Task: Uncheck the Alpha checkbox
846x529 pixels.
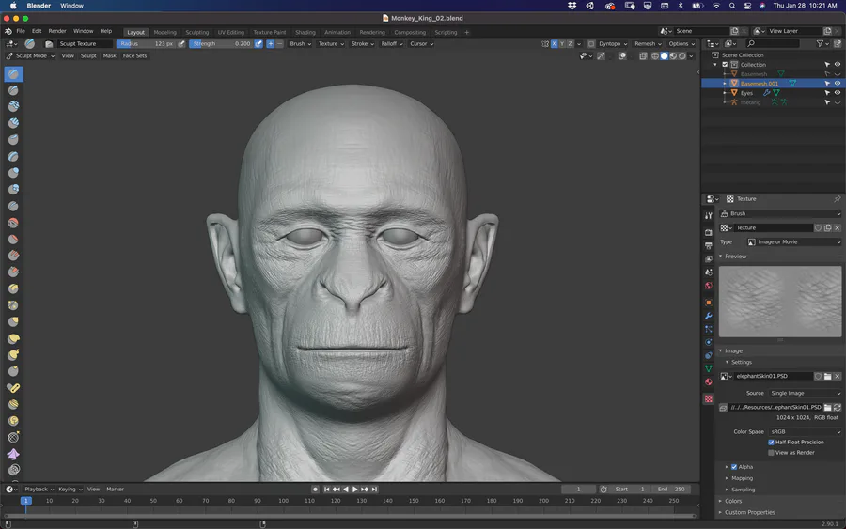Action: pyautogui.click(x=734, y=467)
